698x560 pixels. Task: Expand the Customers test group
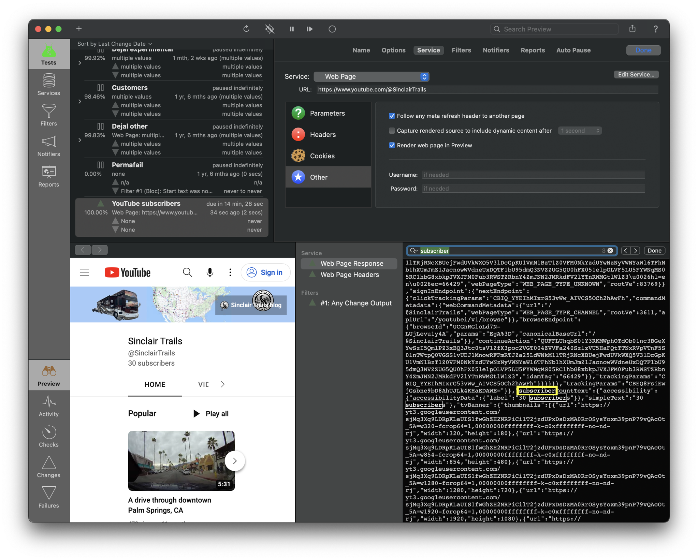coord(79,101)
